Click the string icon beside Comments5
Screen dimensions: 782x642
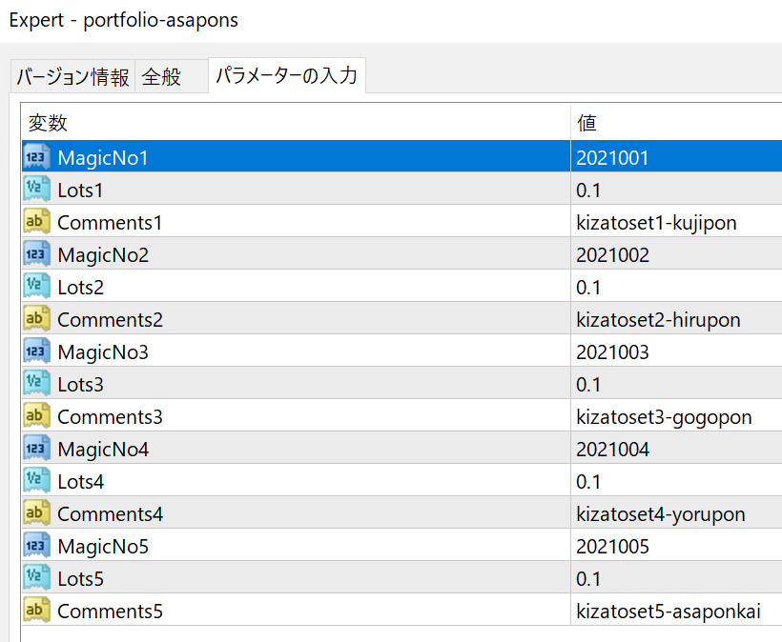click(x=36, y=611)
